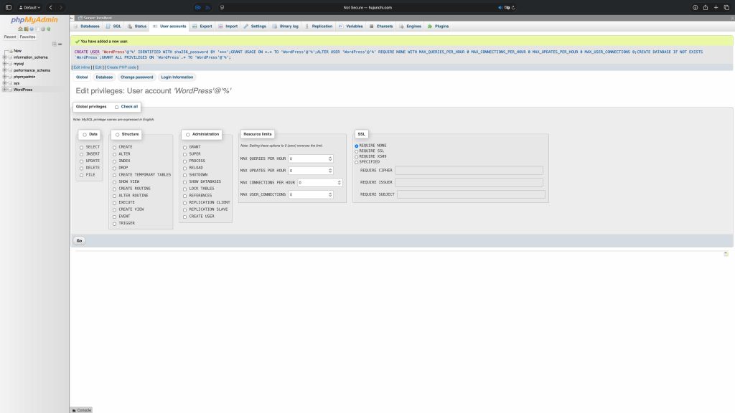
Task: Switch to the Databases tab
Action: [x=87, y=26]
